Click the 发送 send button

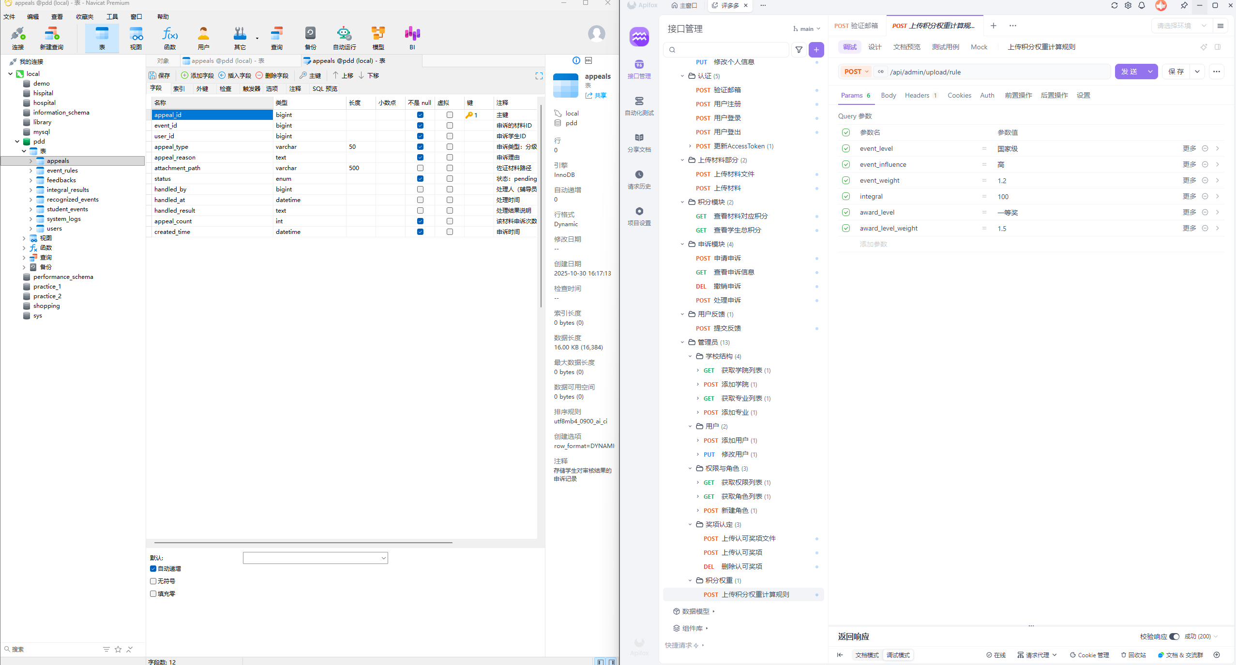(1129, 72)
